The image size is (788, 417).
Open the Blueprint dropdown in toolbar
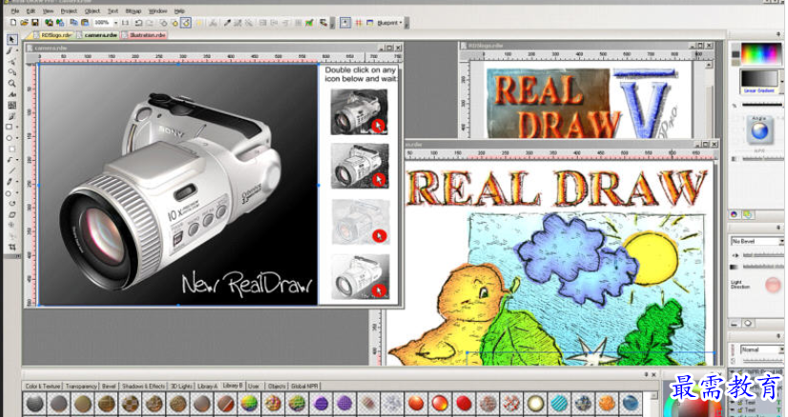390,23
